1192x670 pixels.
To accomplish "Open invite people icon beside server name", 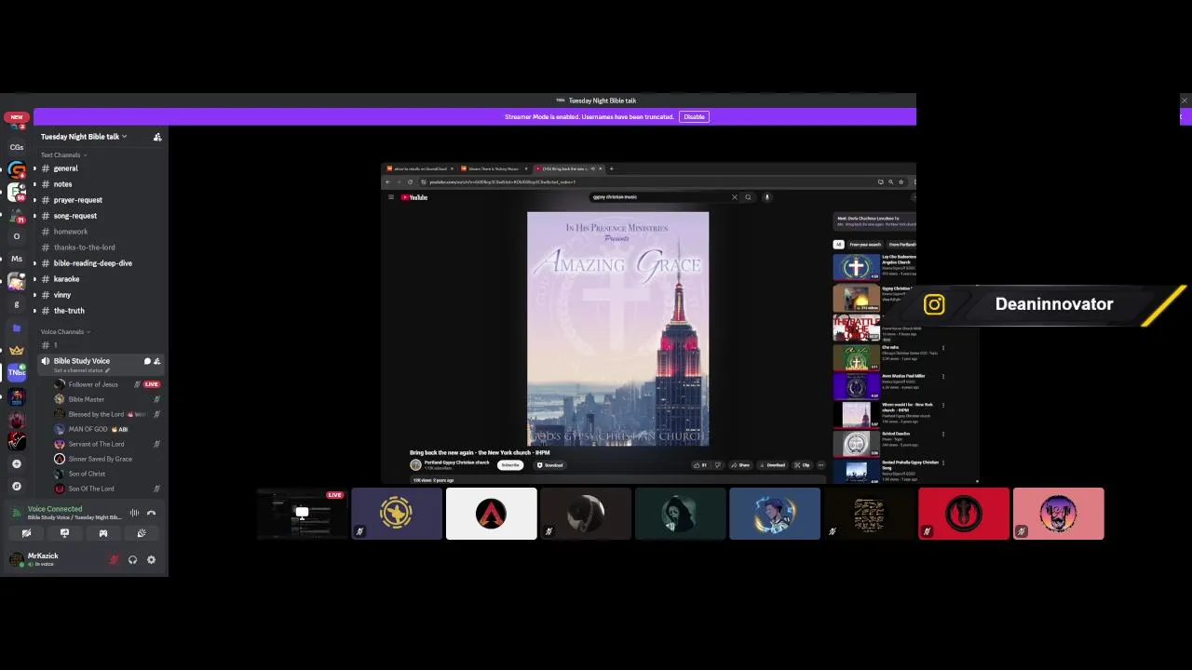I will (157, 137).
